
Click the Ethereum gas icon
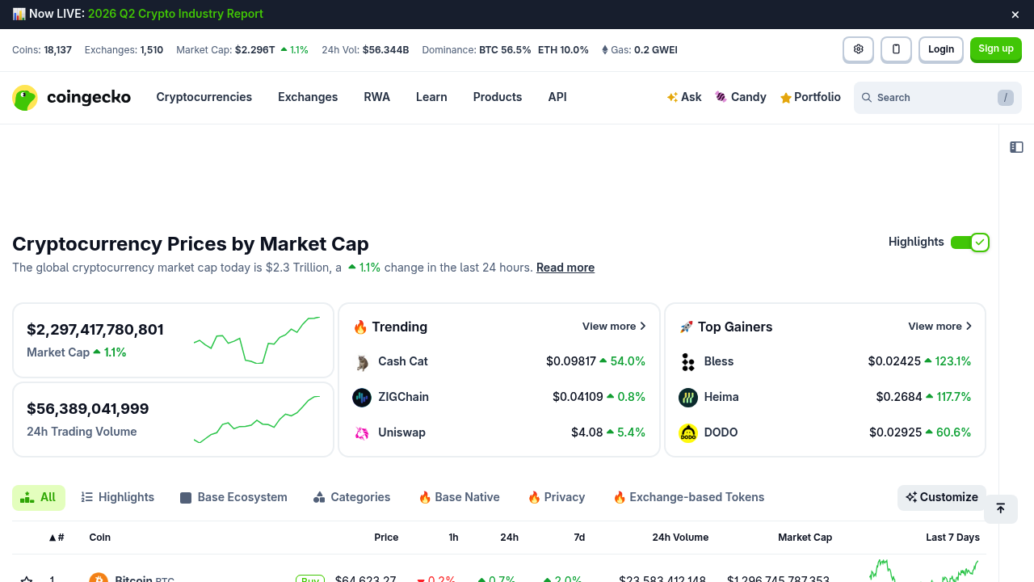pyautogui.click(x=604, y=50)
